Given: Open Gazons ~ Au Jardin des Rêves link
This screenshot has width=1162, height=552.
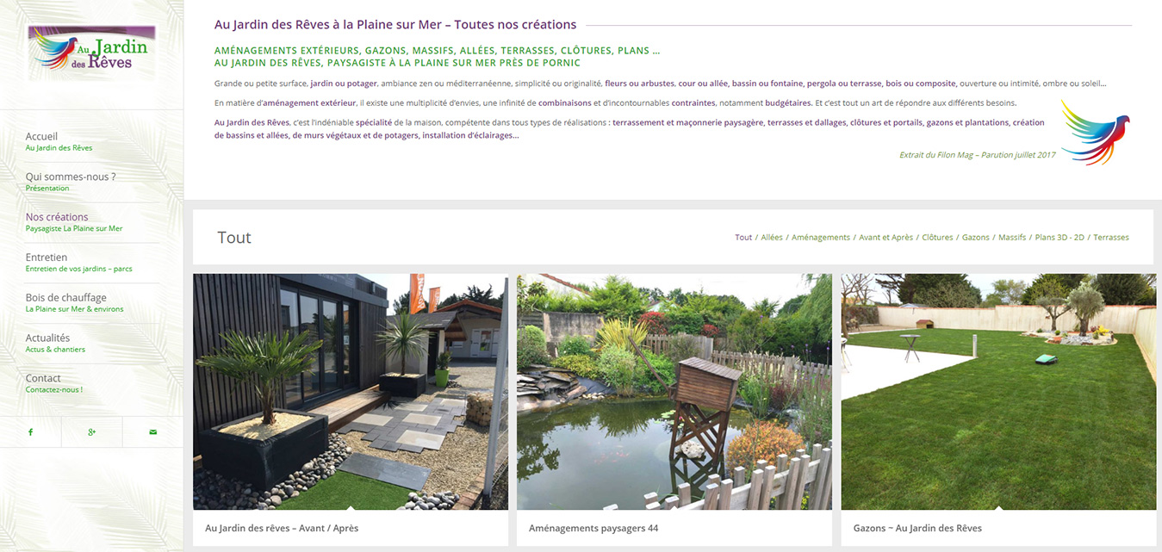Looking at the screenshot, I should (917, 528).
